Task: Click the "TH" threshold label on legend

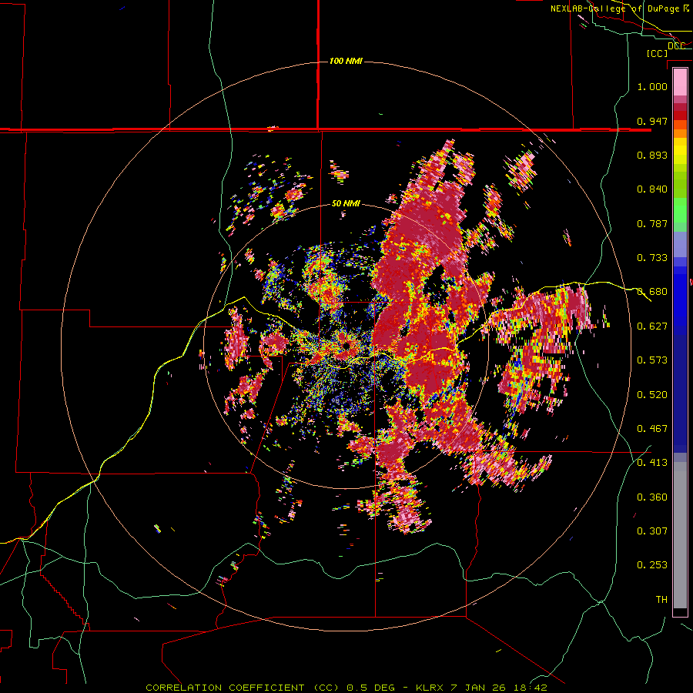Action: pyautogui.click(x=661, y=600)
